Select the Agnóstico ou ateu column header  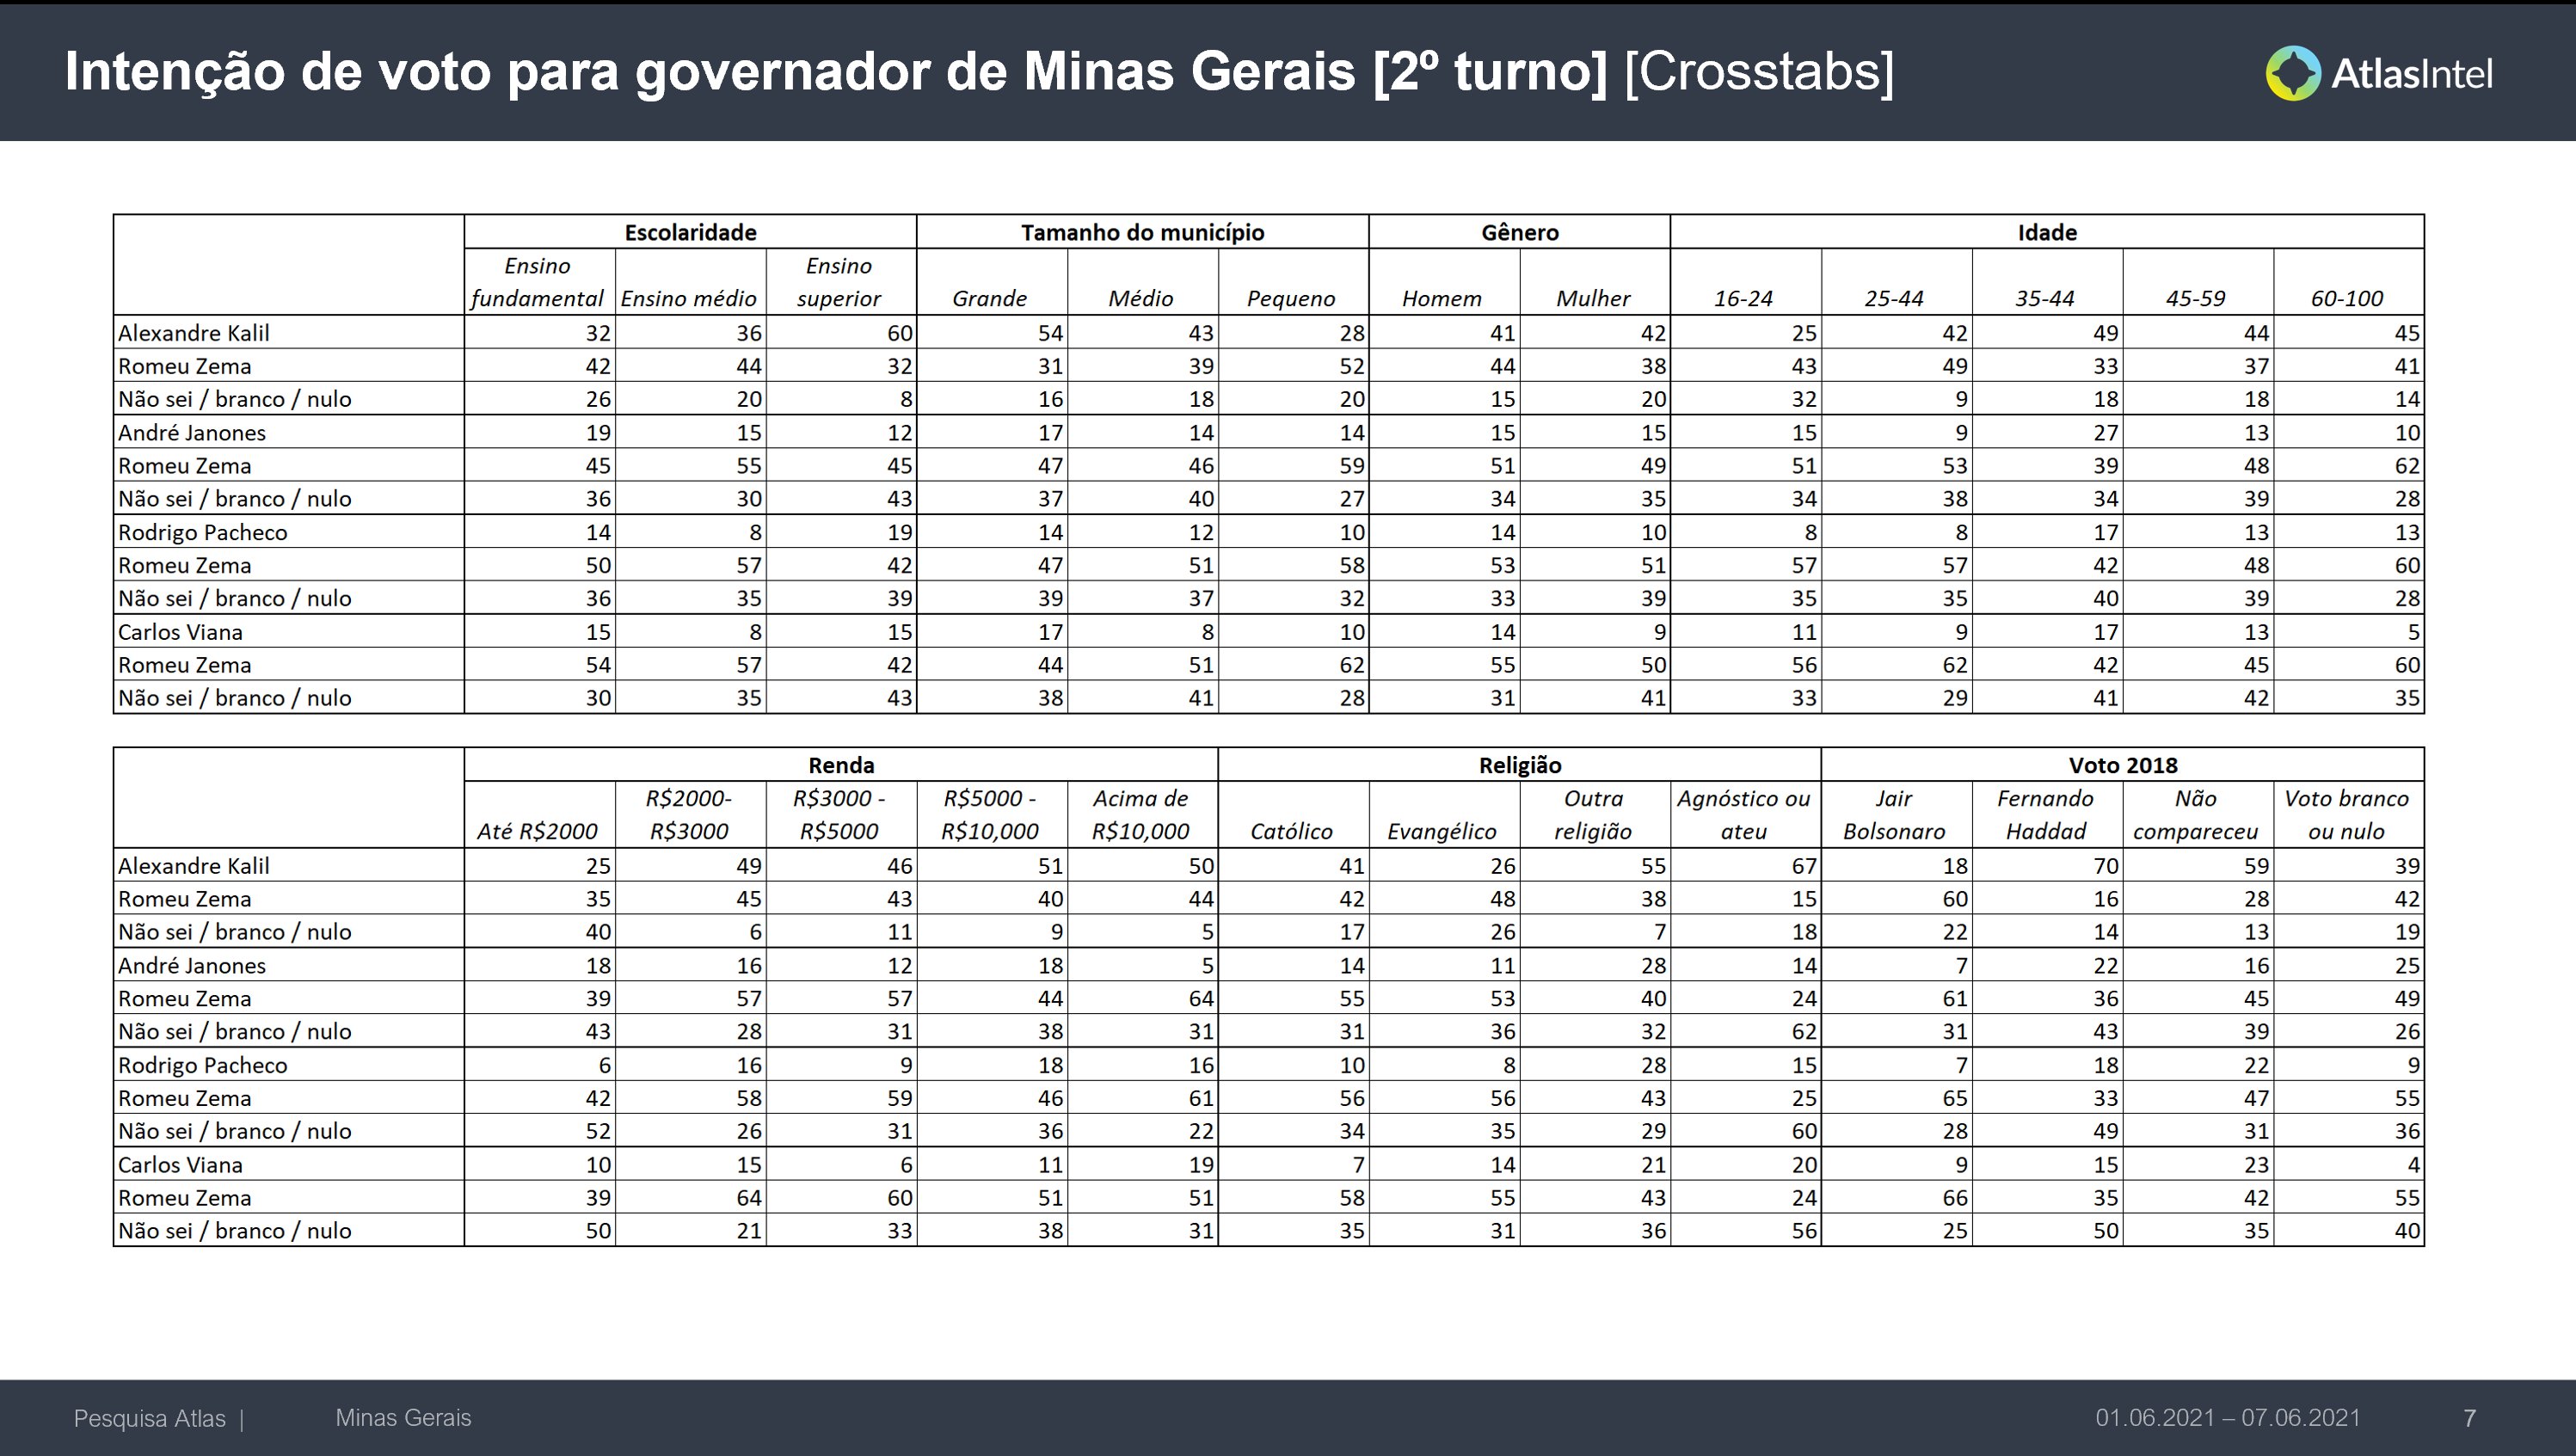point(1744,814)
